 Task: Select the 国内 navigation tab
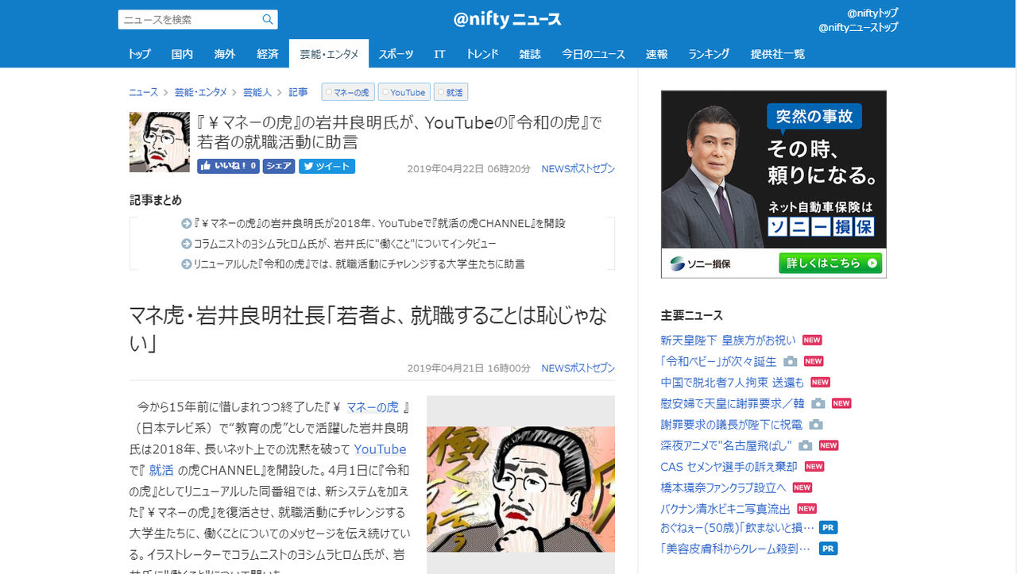(x=182, y=54)
